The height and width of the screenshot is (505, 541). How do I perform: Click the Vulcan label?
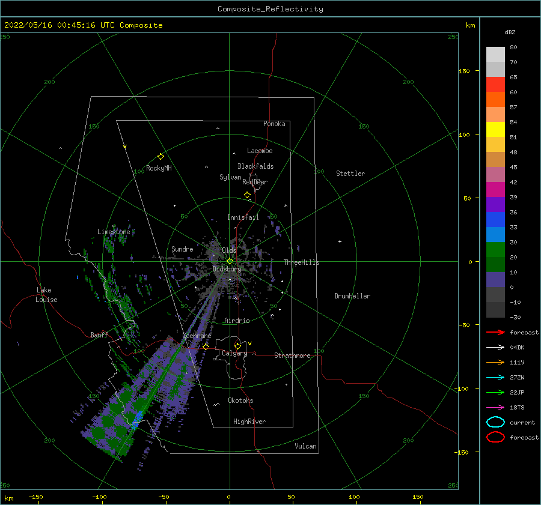[x=305, y=446]
